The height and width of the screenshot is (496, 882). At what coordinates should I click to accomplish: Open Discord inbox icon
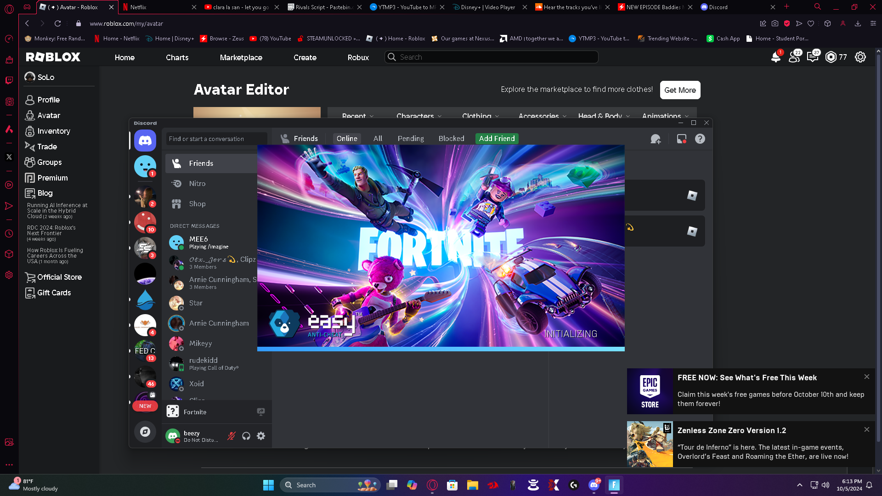tap(682, 139)
